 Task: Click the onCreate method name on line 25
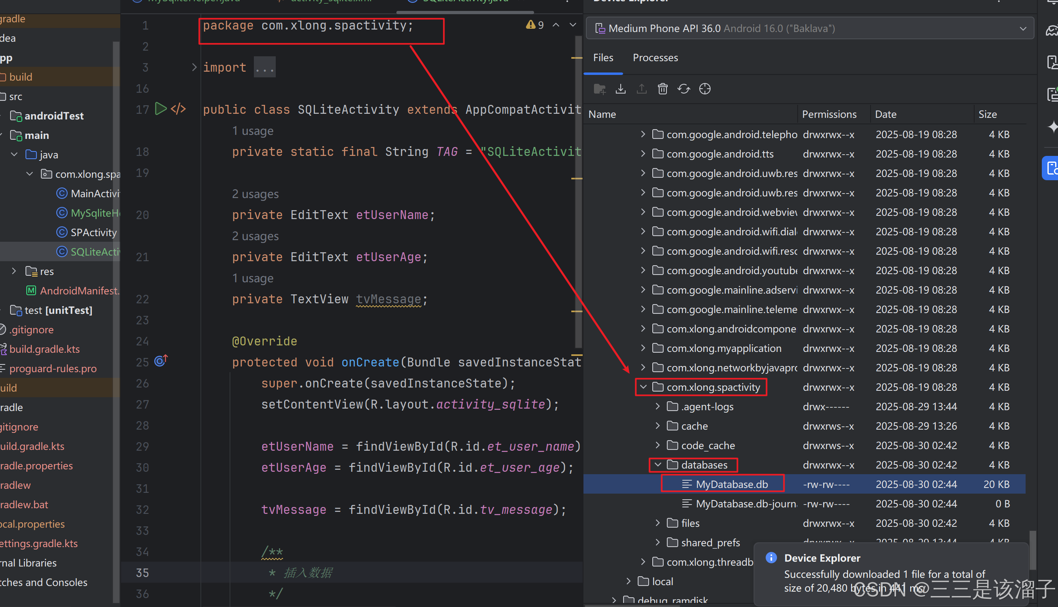(x=370, y=362)
